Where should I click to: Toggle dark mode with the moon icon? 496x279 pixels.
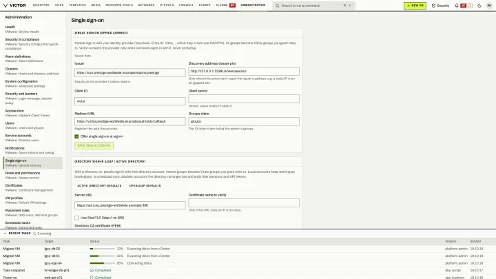pyautogui.click(x=479, y=6)
